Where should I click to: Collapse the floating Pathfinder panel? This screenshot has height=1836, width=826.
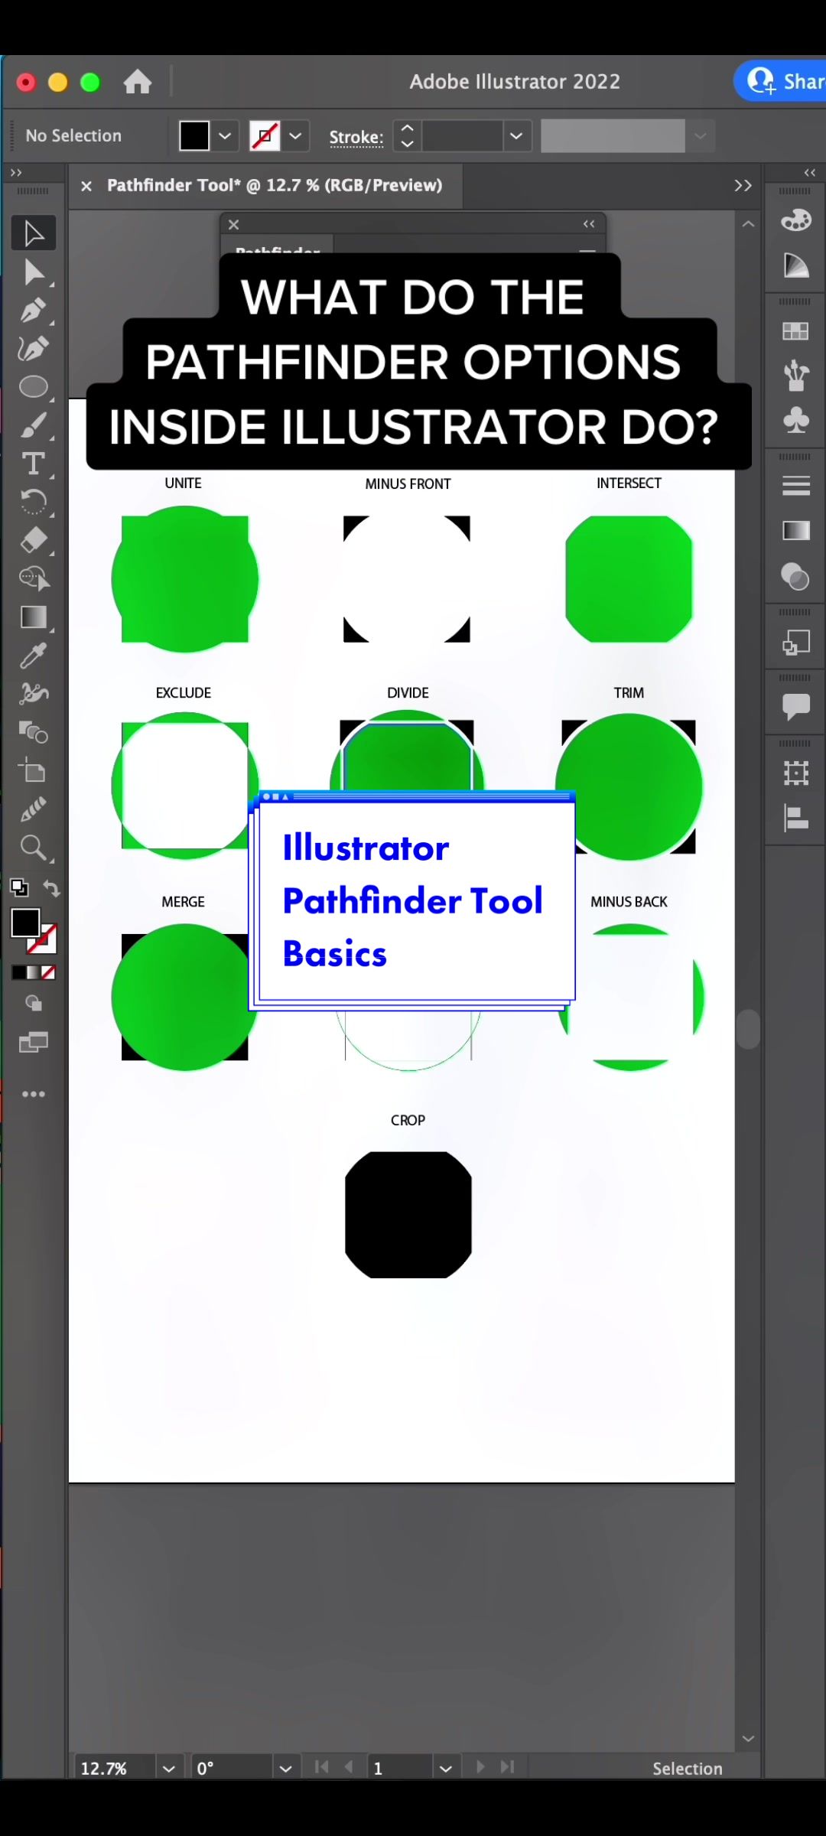click(x=589, y=224)
